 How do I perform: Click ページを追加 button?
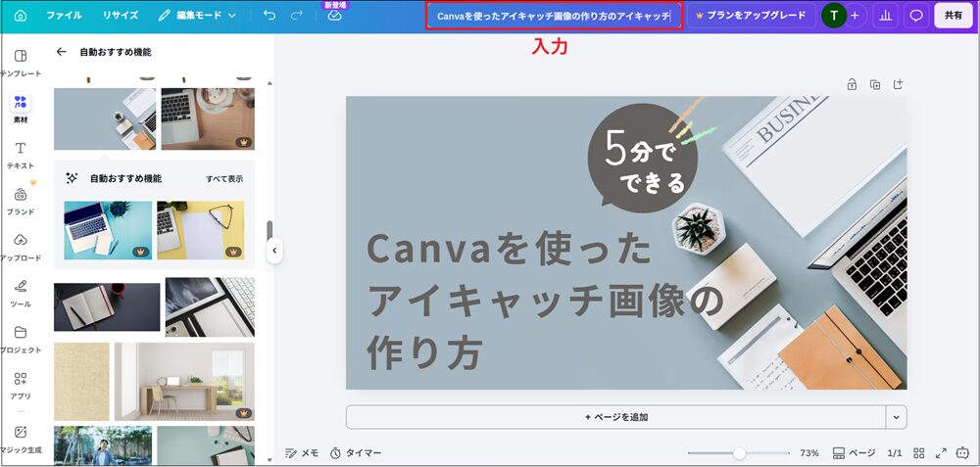pyautogui.click(x=615, y=417)
